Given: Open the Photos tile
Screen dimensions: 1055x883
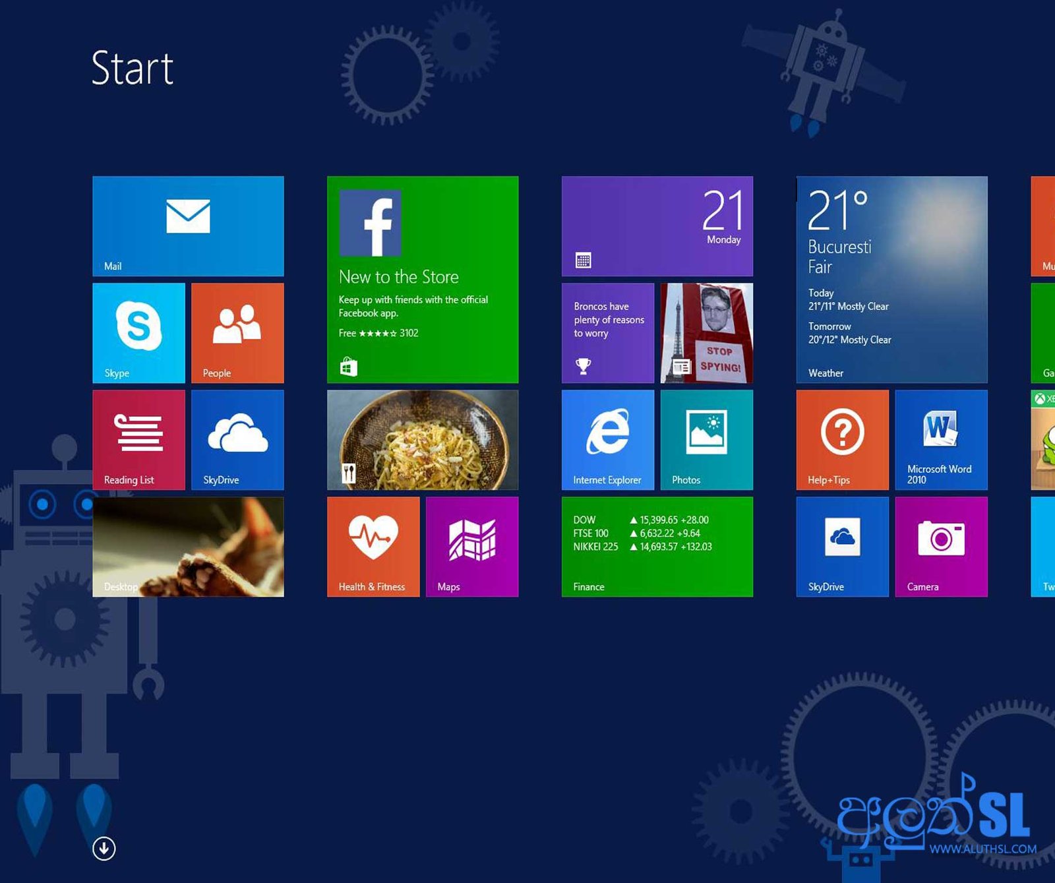Looking at the screenshot, I should pyautogui.click(x=707, y=440).
